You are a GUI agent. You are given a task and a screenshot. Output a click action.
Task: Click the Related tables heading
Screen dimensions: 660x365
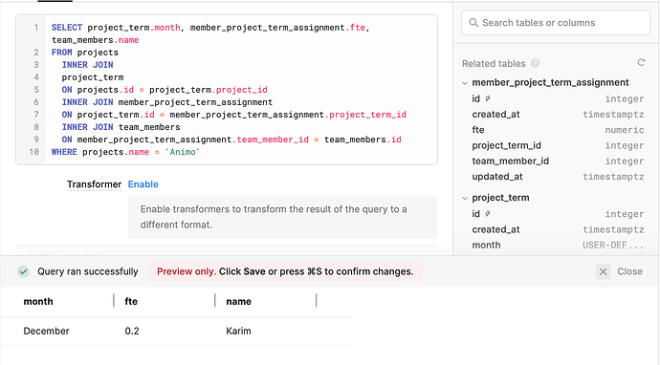[x=494, y=63]
